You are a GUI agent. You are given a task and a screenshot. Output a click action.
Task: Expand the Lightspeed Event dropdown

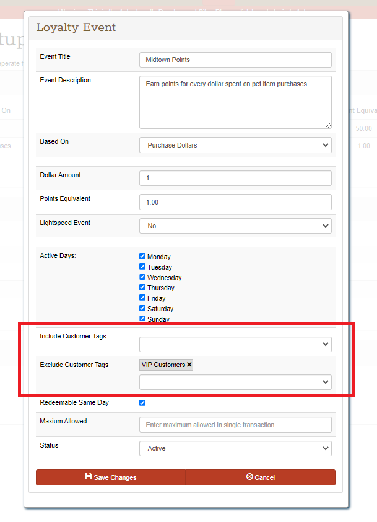pos(235,226)
